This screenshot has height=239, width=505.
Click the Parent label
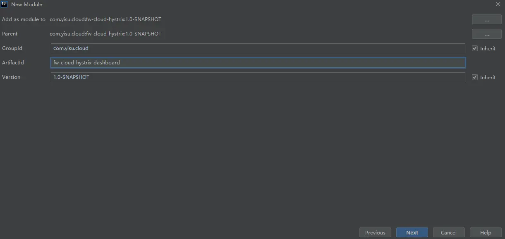tap(10, 34)
